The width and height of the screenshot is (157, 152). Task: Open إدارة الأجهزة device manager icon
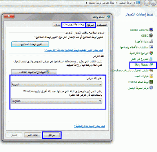pyautogui.click(x=151, y=41)
